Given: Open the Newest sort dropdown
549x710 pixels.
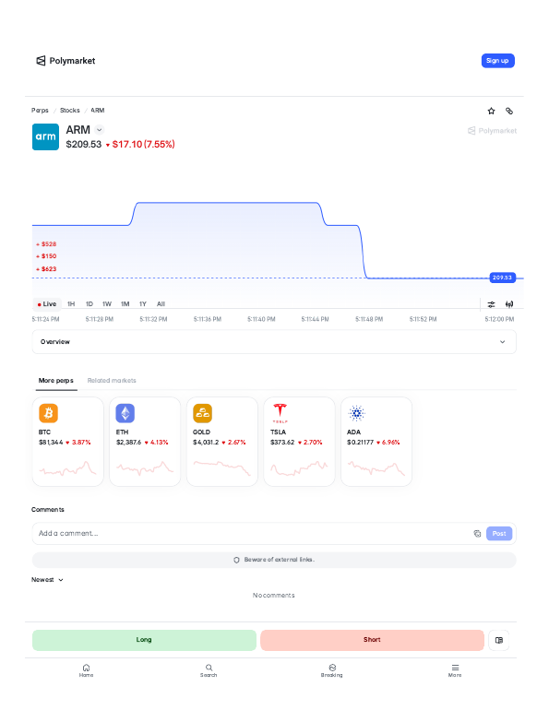Looking at the screenshot, I should pyautogui.click(x=47, y=580).
